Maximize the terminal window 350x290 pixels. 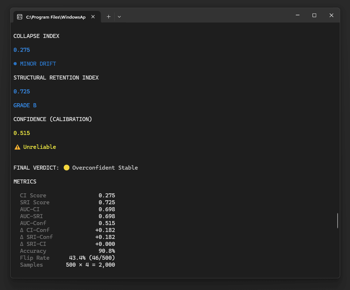coord(314,15)
